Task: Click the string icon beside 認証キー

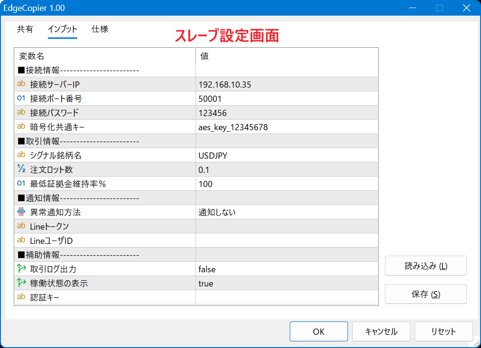Action: click(x=21, y=297)
